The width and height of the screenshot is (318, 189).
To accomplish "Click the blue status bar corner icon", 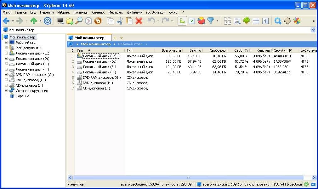I will click(x=313, y=184).
